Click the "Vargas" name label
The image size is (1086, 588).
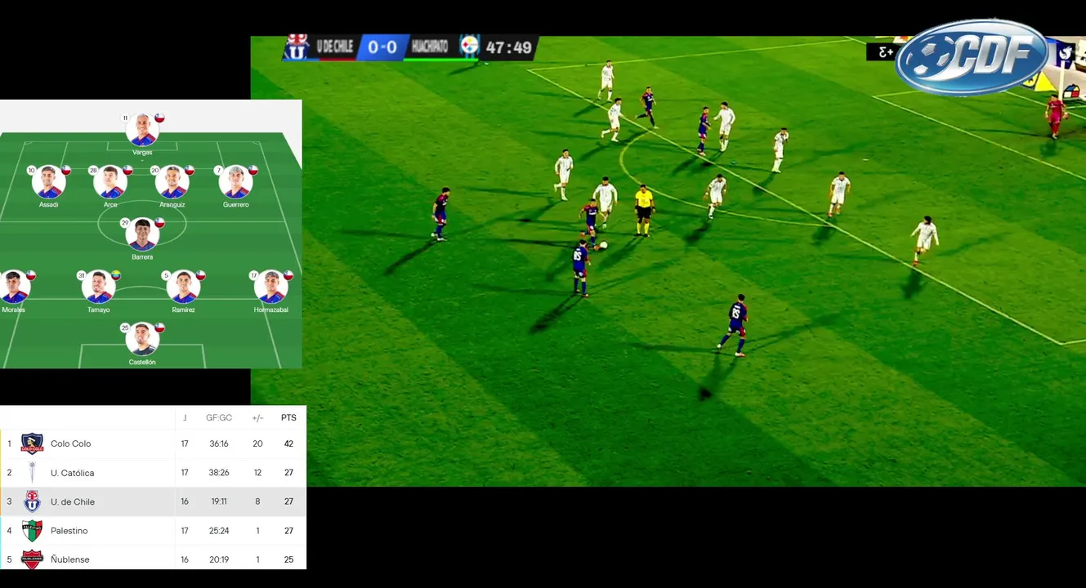142,153
